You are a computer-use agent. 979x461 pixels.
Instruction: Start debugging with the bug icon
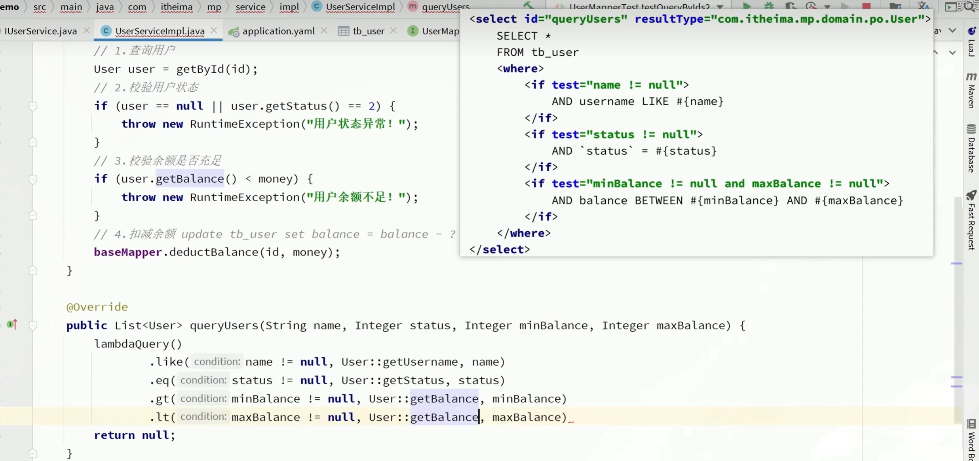pyautogui.click(x=769, y=6)
